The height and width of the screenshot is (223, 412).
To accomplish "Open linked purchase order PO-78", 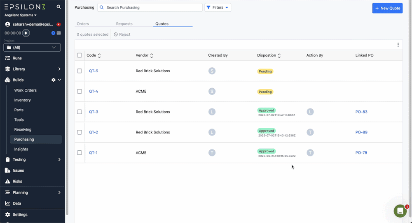I will [361, 153].
